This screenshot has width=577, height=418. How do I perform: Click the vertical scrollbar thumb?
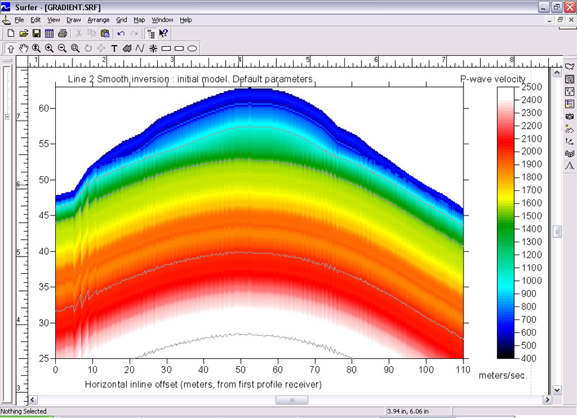557,231
